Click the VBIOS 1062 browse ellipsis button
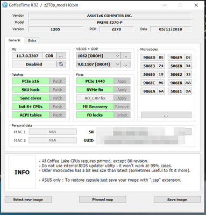The height and width of the screenshot is (215, 206). 125,56
